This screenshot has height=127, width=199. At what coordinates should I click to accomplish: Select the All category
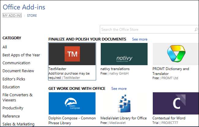click(x=5, y=47)
